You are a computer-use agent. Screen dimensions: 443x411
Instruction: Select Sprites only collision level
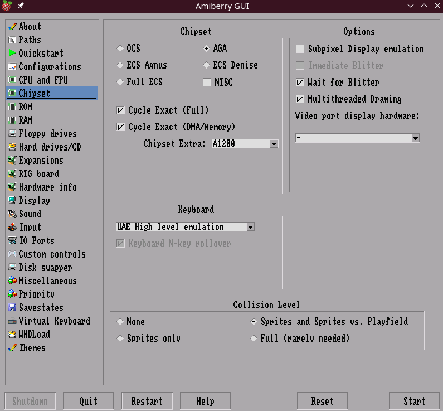[120, 339]
